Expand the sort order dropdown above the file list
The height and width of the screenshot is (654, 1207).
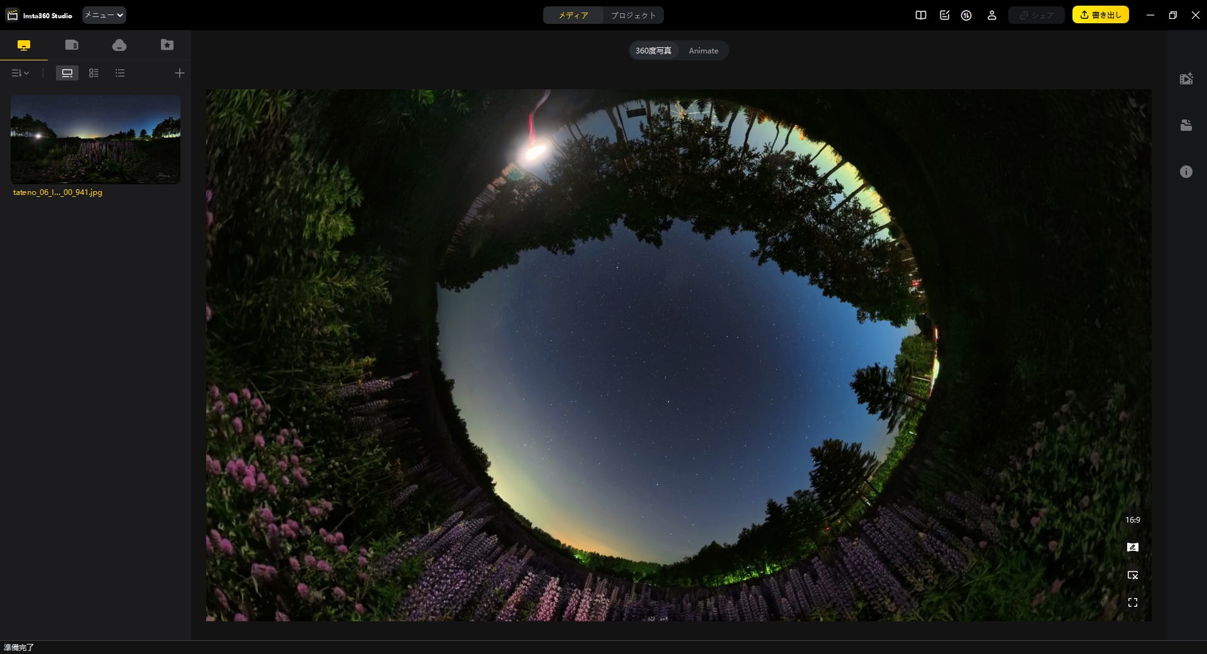(19, 73)
